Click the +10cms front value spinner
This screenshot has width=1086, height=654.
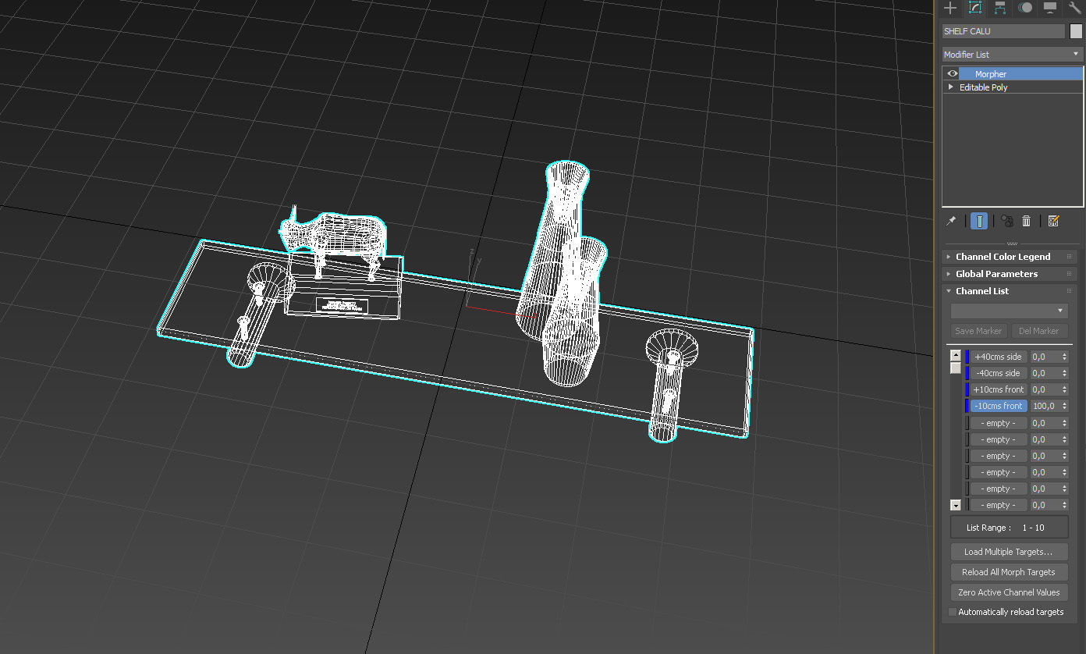(x=1064, y=389)
